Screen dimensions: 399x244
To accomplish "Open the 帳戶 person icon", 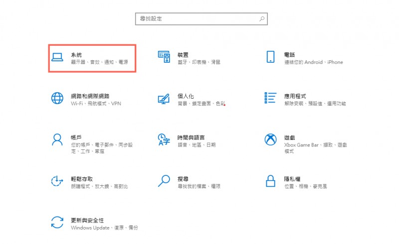I will 57,139.
